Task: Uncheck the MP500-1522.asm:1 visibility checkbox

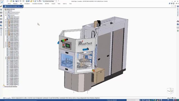Action: [7, 23]
